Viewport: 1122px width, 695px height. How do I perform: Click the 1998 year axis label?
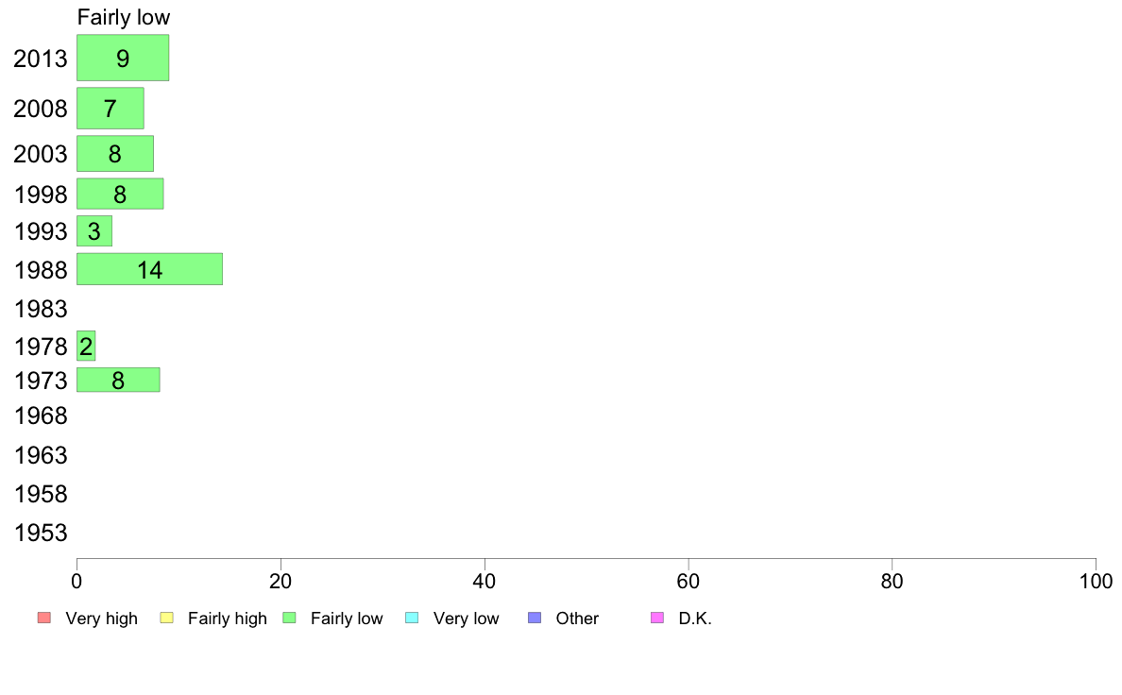click(41, 194)
